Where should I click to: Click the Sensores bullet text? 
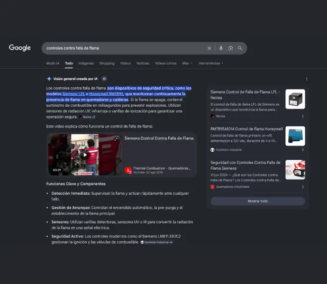pos(122,225)
